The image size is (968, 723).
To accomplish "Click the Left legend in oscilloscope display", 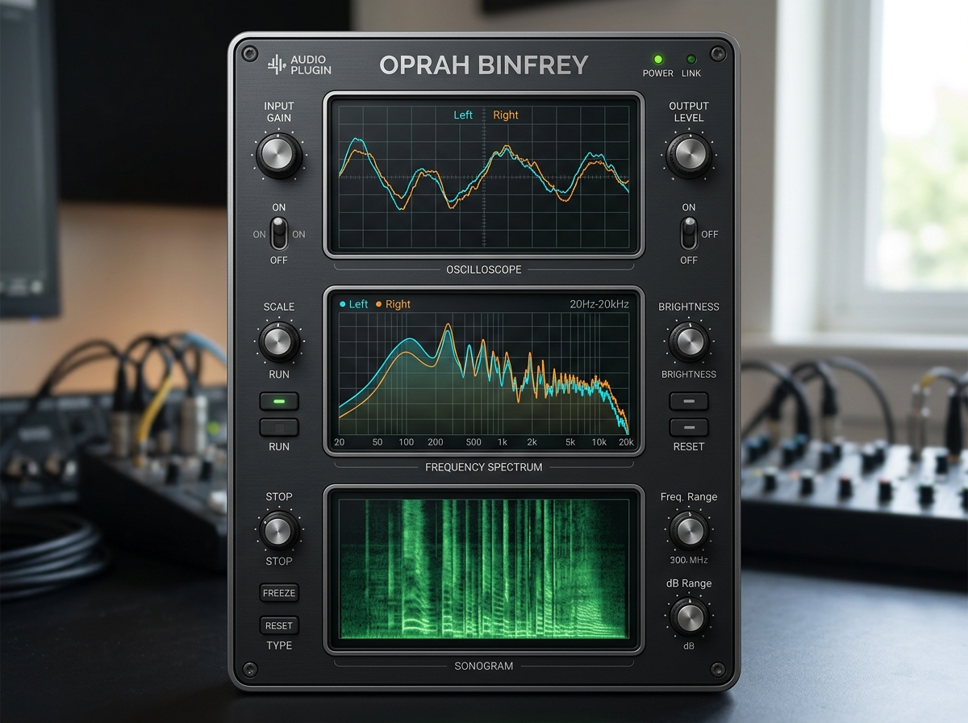I will tap(463, 115).
